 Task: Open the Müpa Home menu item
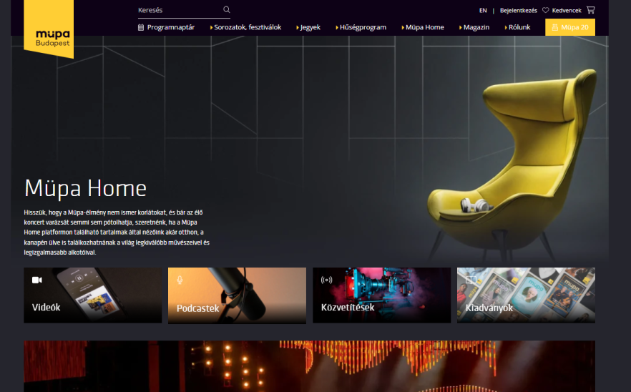pyautogui.click(x=423, y=27)
